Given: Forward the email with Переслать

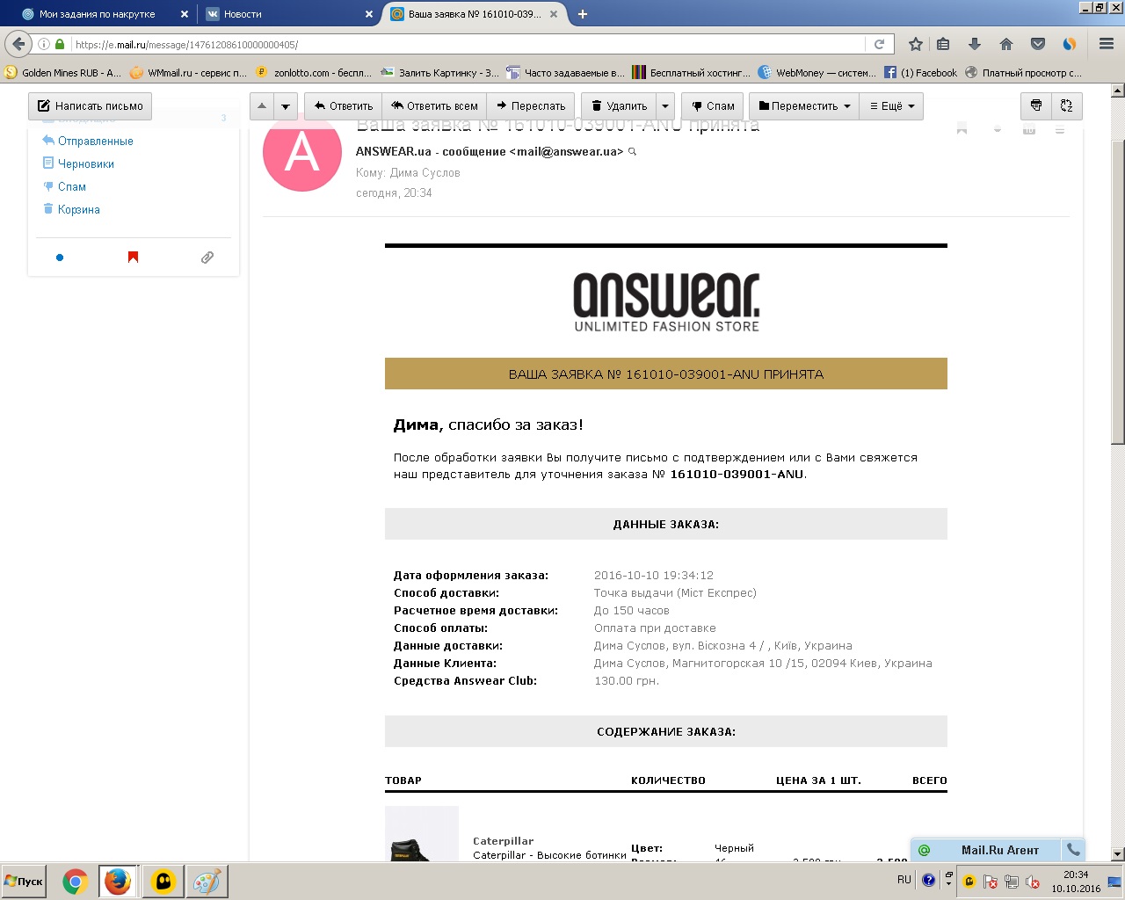Looking at the screenshot, I should click(531, 105).
